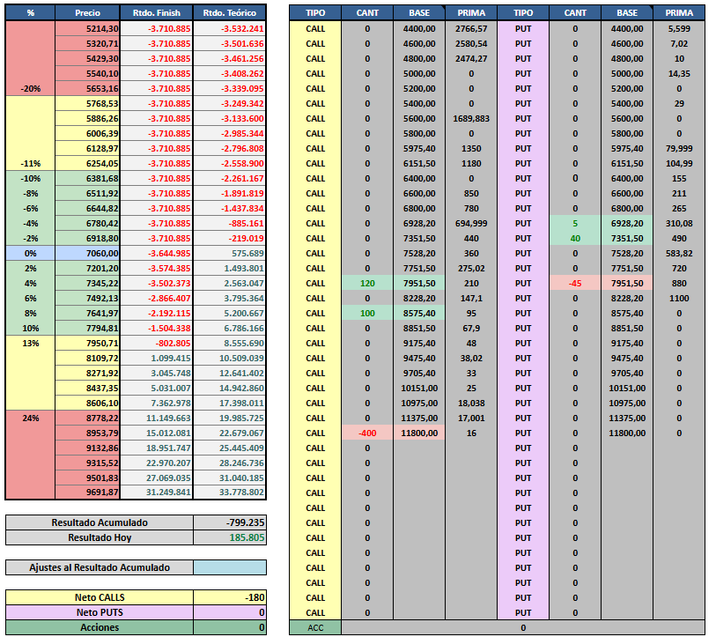Select PUT quantity cell showing -45
The image size is (716, 637).
coord(575,284)
